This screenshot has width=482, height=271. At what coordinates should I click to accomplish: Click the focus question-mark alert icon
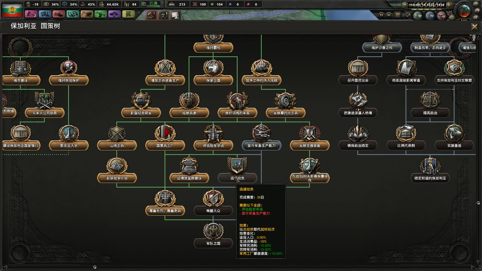click(163, 15)
